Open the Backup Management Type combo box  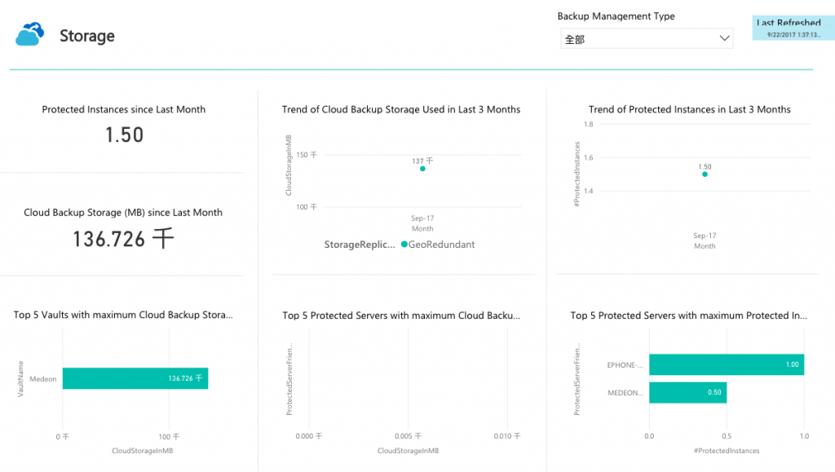pos(647,38)
